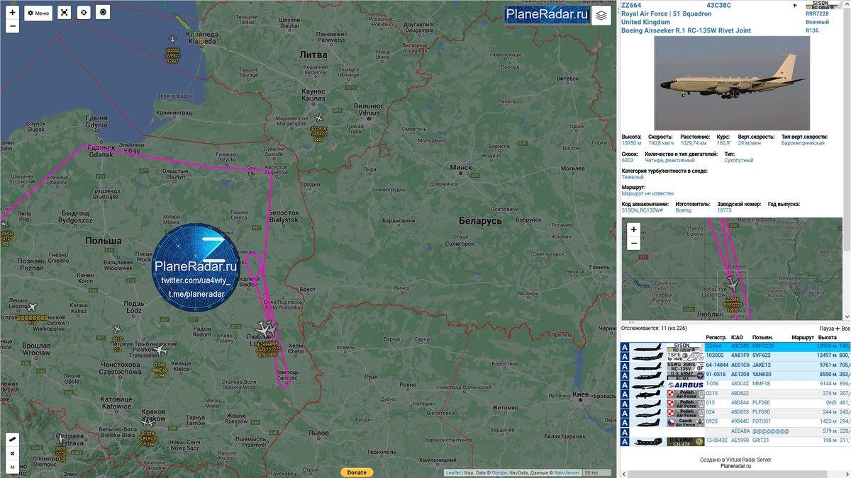Clear measurement with the X button
The image size is (851, 478).
(x=12, y=453)
